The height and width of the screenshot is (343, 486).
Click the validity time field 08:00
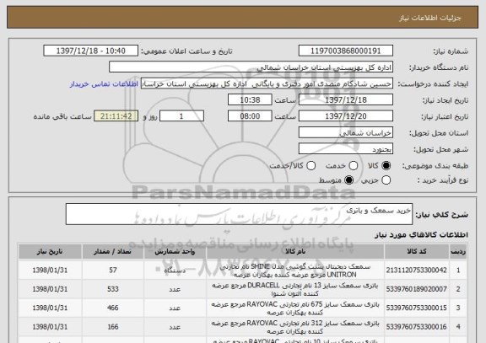click(x=250, y=116)
